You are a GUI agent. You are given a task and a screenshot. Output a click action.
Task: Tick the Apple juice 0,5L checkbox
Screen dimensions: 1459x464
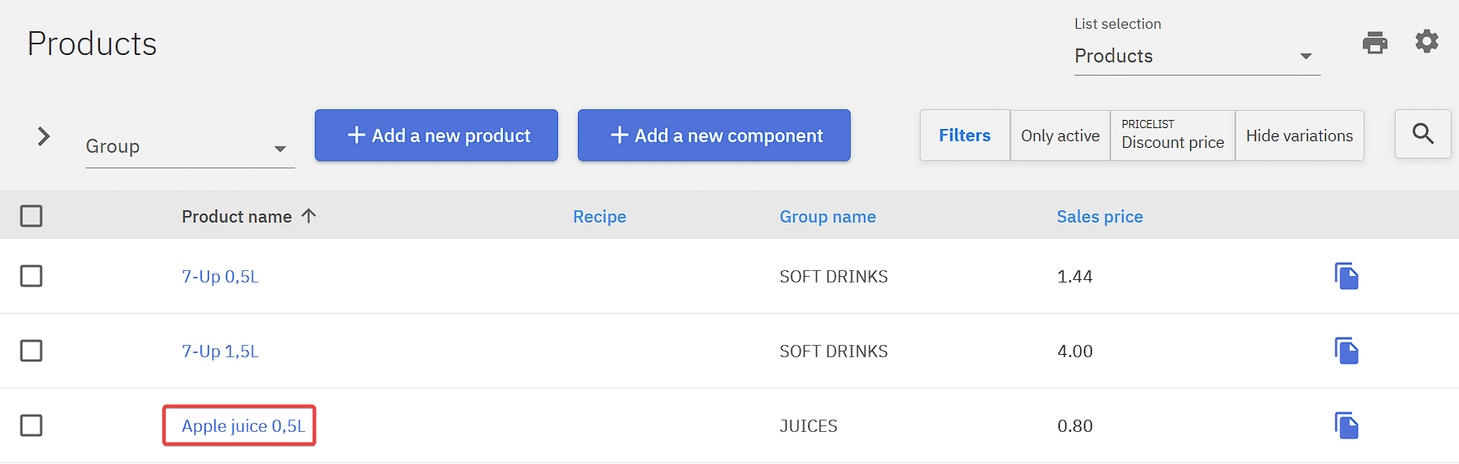pyautogui.click(x=31, y=425)
